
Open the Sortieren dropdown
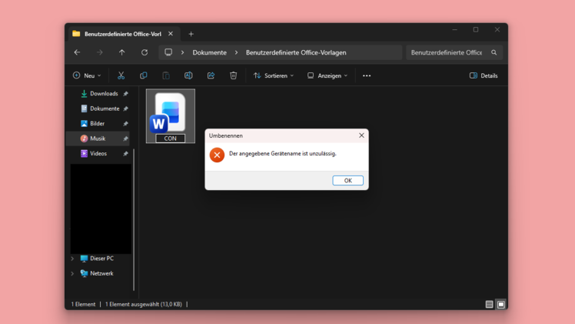coord(274,75)
